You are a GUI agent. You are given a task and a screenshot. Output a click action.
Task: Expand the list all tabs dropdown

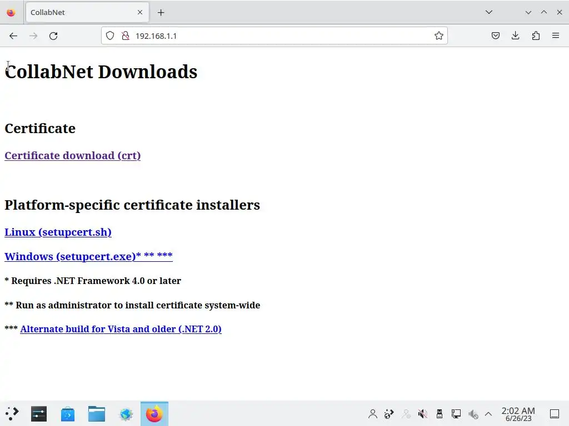click(489, 12)
